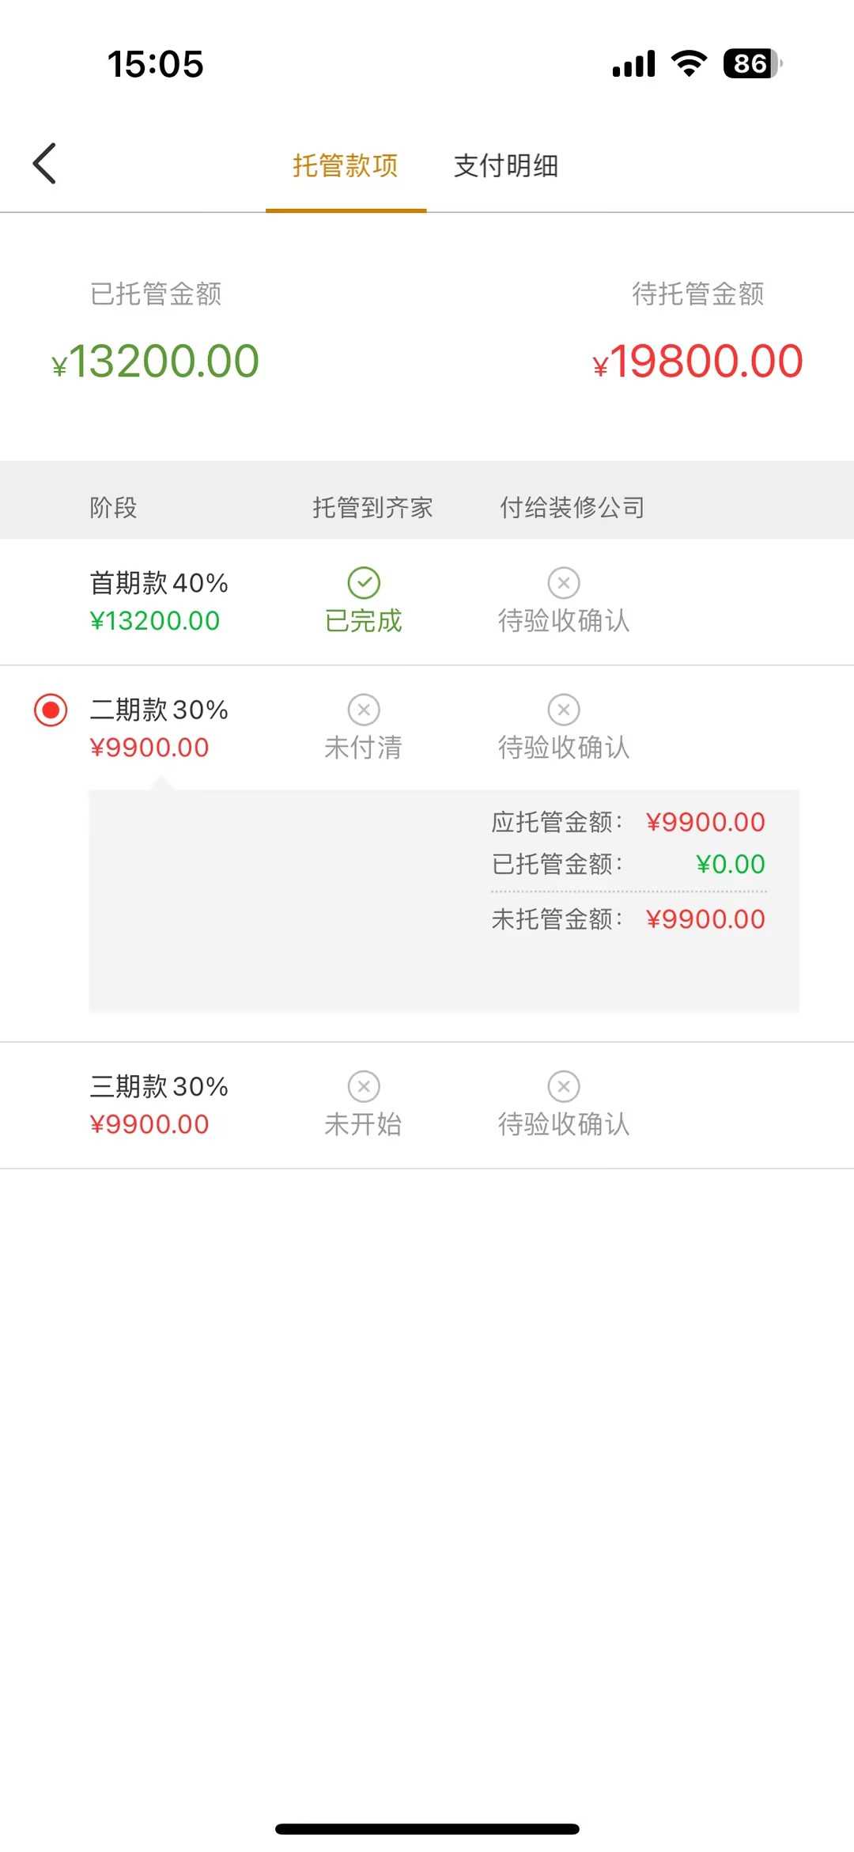Tap first payment pending-acceptance X icon

(564, 583)
